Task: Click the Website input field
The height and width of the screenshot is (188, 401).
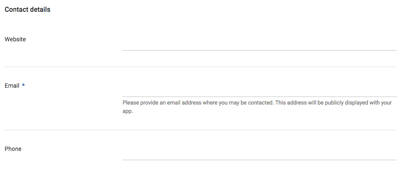Action: (x=259, y=43)
